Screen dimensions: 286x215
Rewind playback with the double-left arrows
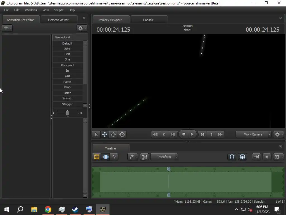click(155, 134)
